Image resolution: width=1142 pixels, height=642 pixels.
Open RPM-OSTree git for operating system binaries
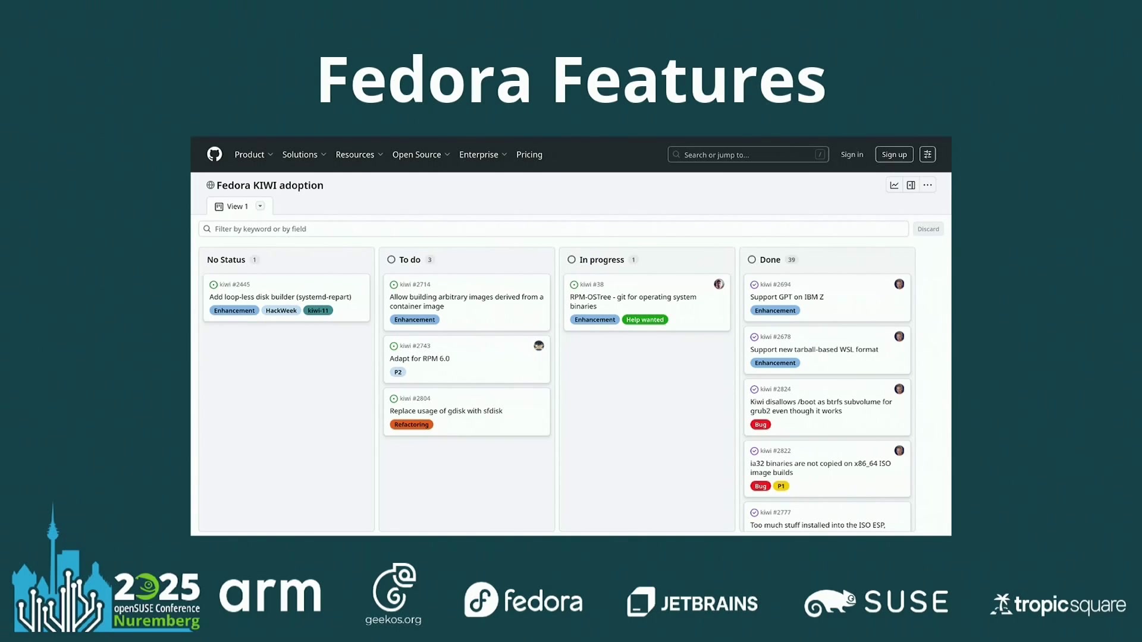(x=633, y=301)
